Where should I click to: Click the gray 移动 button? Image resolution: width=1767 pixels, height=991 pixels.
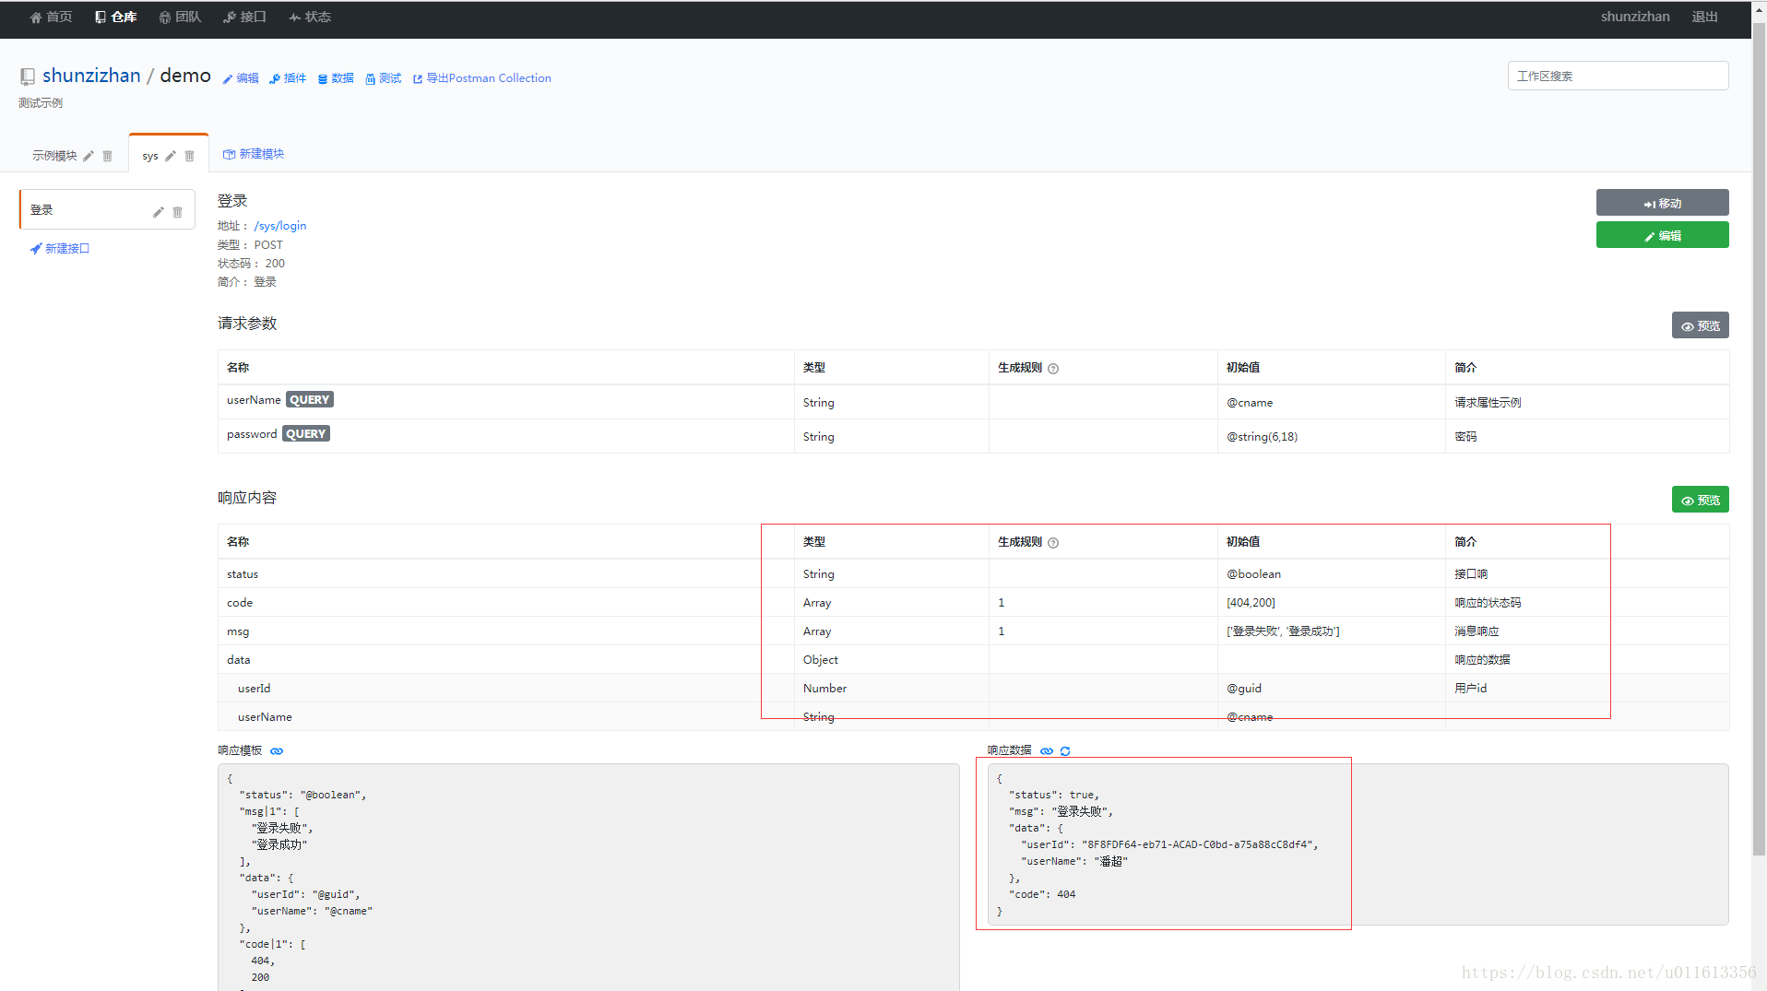coord(1662,203)
